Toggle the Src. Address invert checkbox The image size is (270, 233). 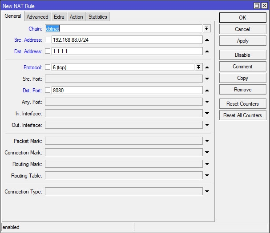tap(48, 40)
